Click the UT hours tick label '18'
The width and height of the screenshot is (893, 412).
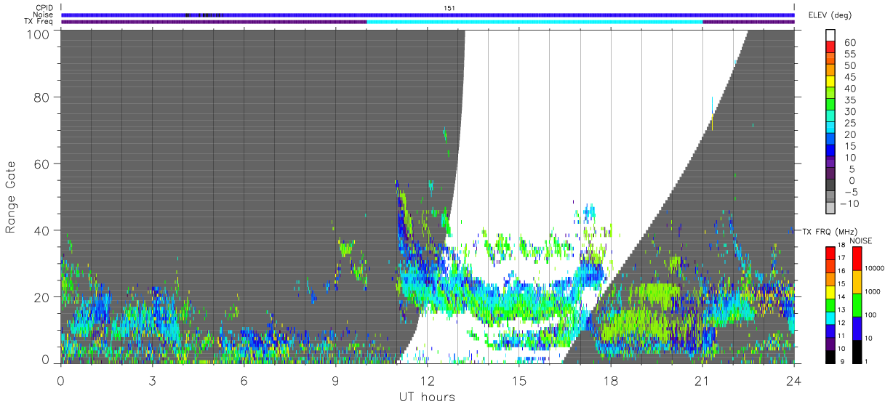point(611,380)
